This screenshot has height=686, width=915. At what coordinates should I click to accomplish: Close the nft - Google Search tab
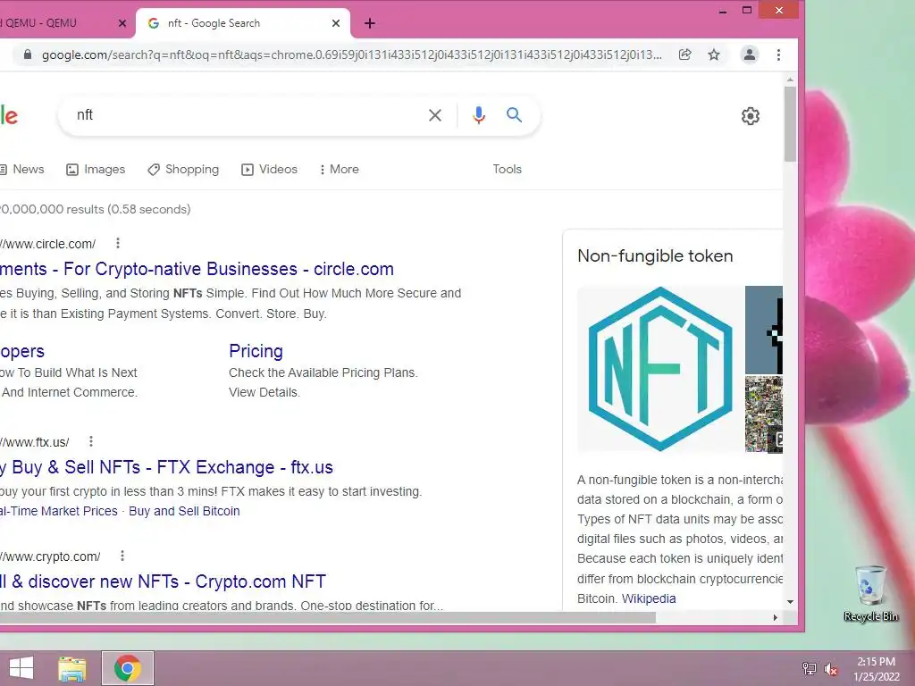tap(336, 23)
